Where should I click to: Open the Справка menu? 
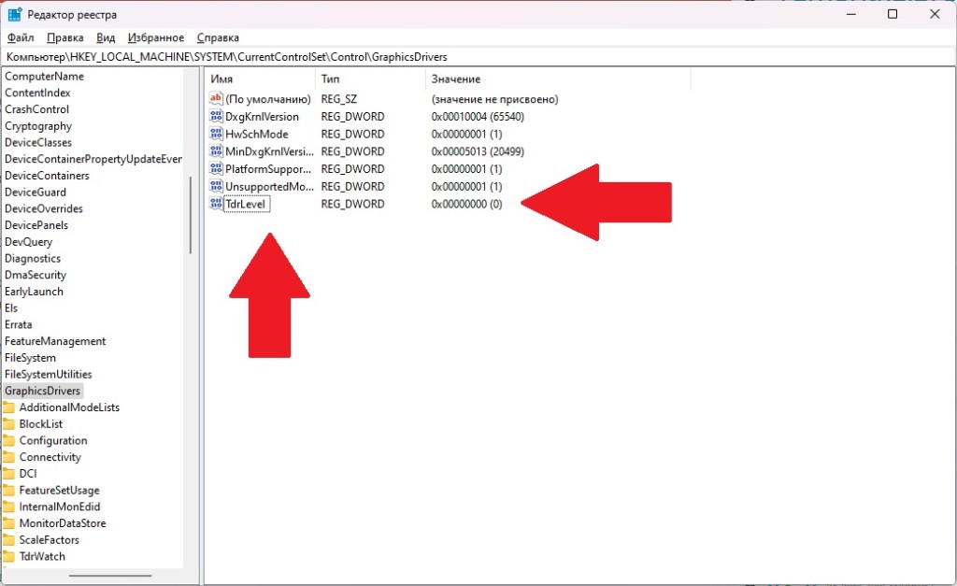[x=217, y=37]
